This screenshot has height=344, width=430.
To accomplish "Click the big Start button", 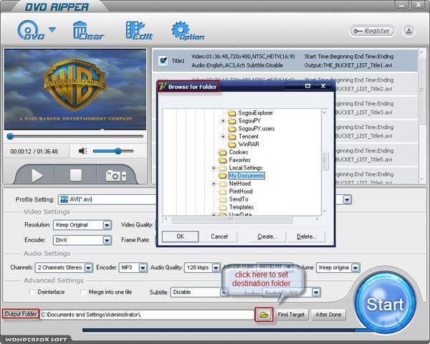I will coord(385,303).
